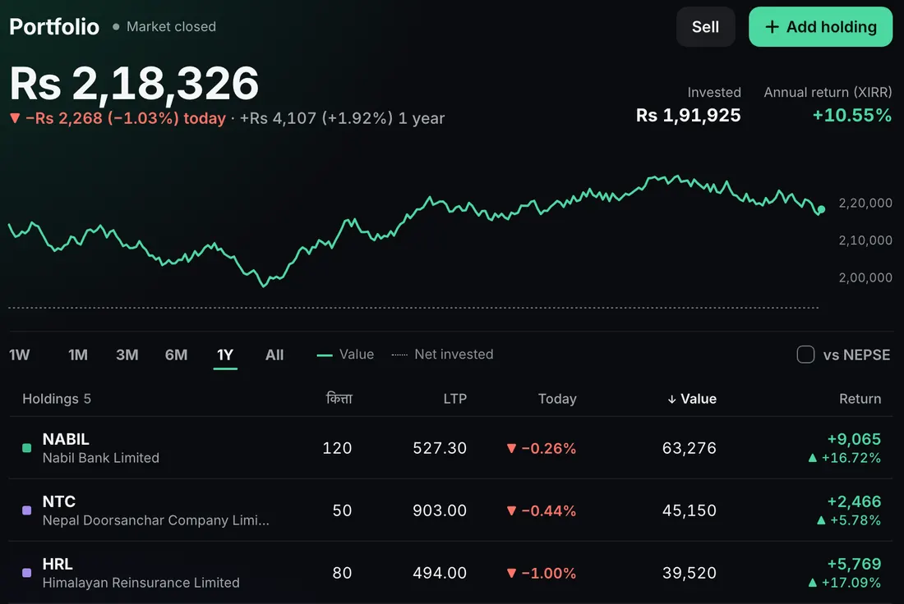
Task: Click NTC's red down triangle for today
Action: pos(511,510)
